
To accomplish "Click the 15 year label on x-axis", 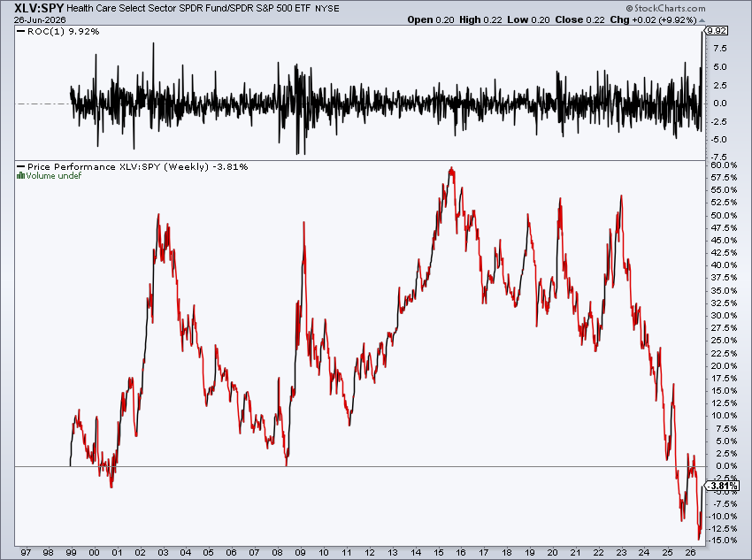I will [x=438, y=552].
